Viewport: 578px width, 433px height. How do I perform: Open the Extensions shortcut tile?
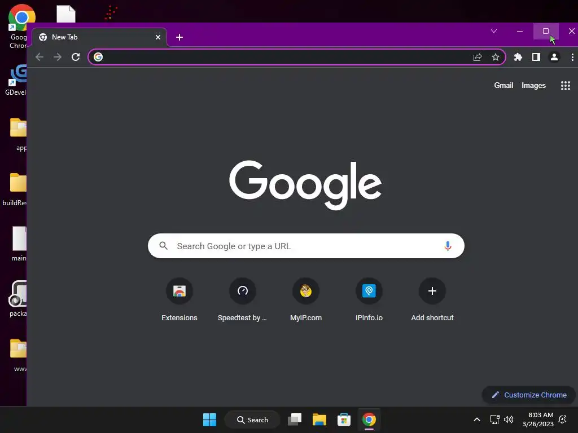[179, 300]
